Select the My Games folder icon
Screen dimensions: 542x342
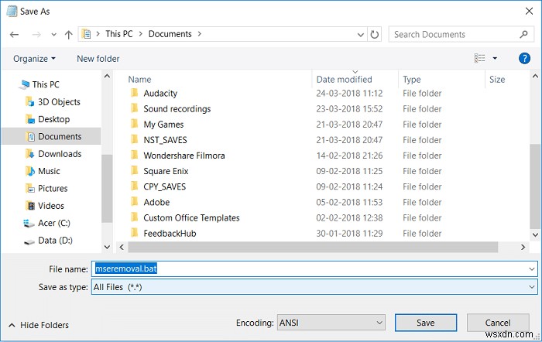click(x=135, y=124)
